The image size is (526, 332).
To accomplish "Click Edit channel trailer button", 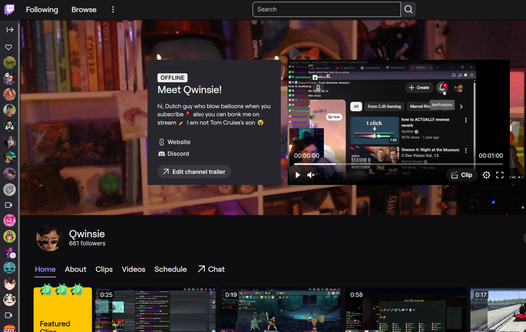I will [194, 172].
